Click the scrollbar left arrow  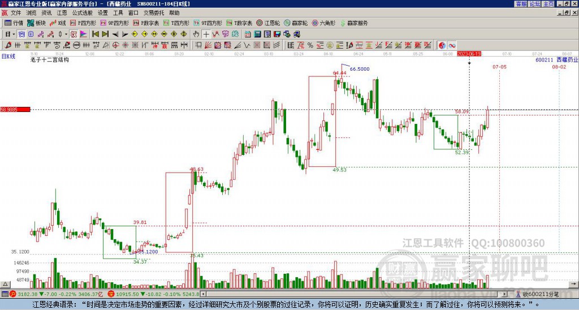pos(204,295)
